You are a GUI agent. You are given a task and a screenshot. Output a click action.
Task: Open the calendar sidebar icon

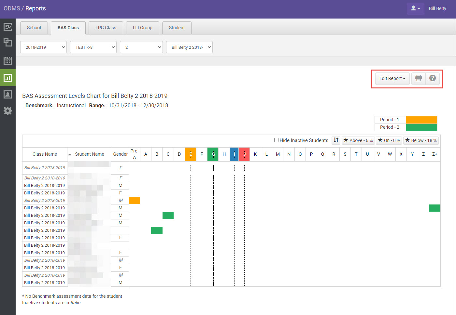[7, 61]
